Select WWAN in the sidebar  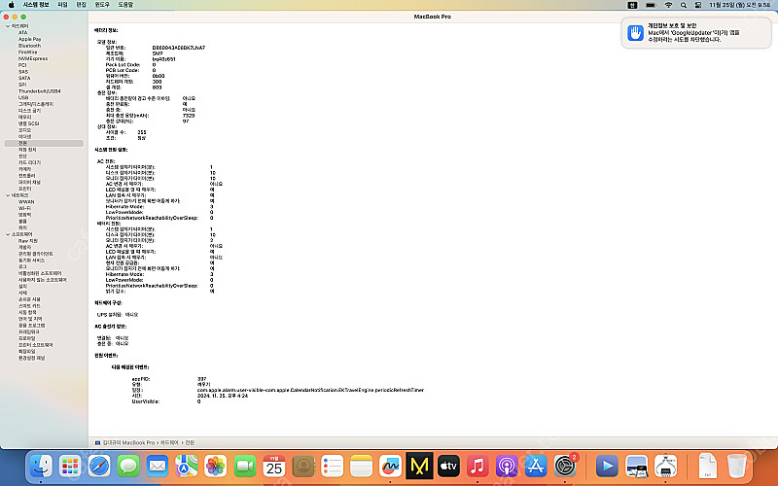tap(26, 202)
